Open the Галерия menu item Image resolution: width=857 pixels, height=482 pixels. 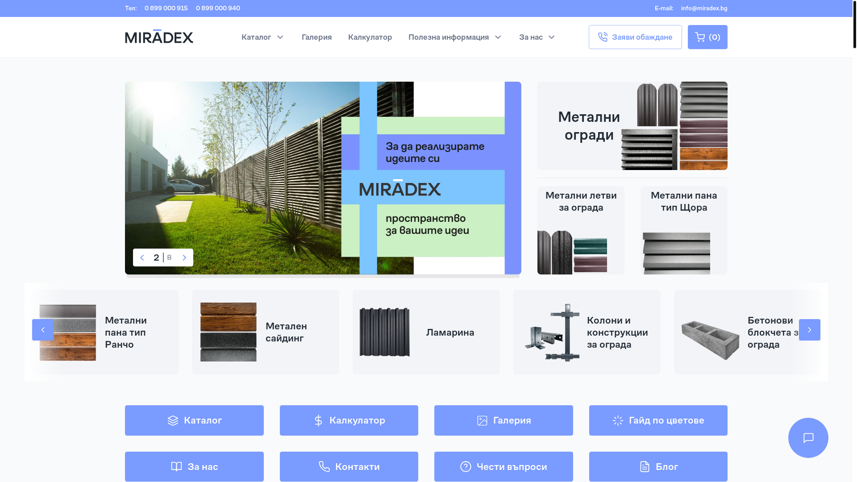pos(316,37)
